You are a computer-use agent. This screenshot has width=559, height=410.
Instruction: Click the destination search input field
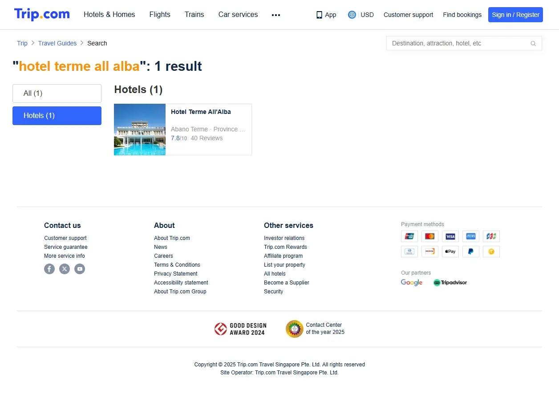[458, 43]
